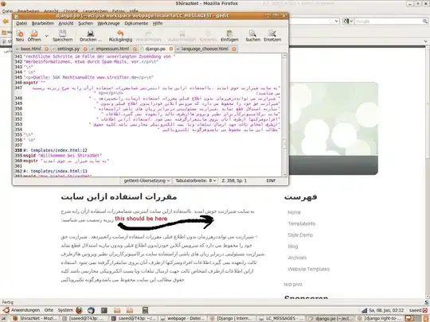Switch to LC_MESSAGES taskbar button
The height and width of the screenshot is (322, 430).
pyautogui.click(x=280, y=318)
